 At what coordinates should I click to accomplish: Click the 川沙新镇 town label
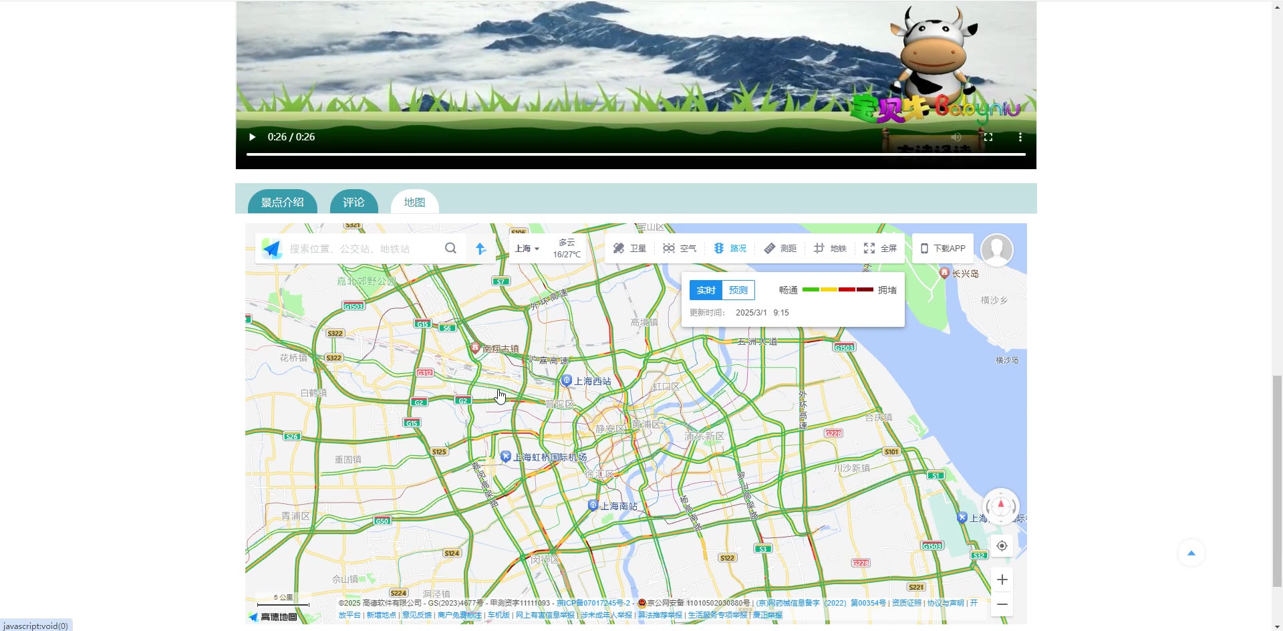(x=851, y=468)
